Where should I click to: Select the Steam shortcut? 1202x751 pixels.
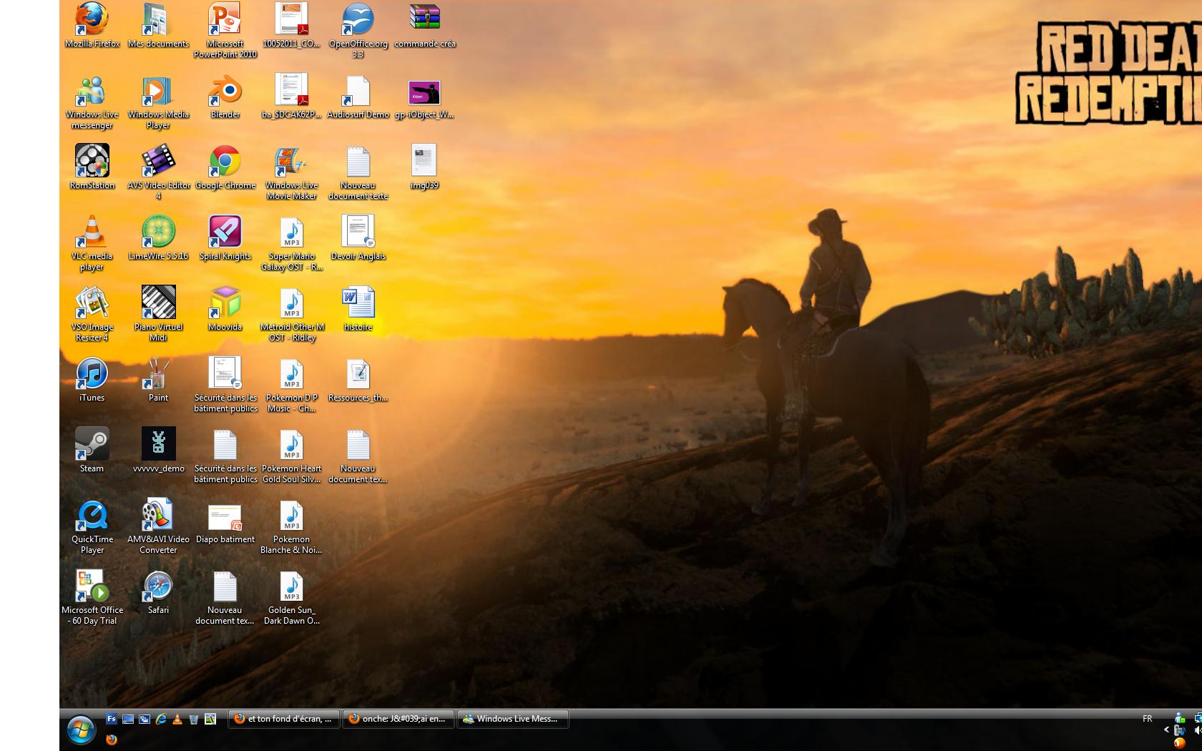[92, 451]
